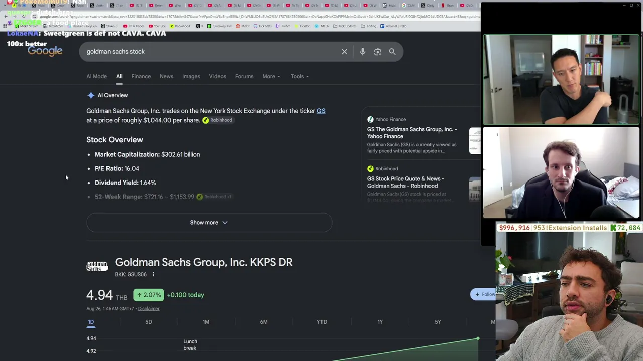Screen dimensions: 643x361
Task: Click the Yahoo Finance source icon
Action: (x=370, y=119)
